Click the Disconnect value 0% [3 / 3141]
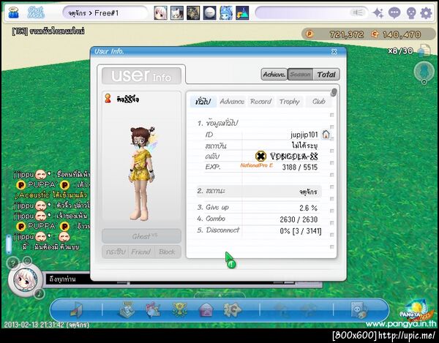Viewport: 439px width, 343px height. pyautogui.click(x=301, y=231)
